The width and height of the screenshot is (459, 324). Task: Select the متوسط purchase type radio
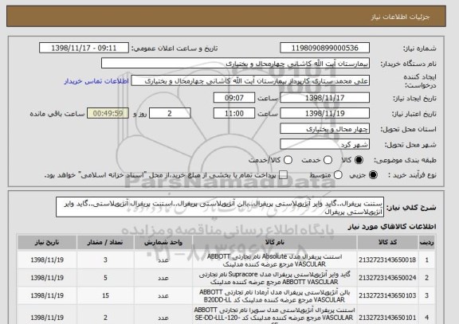[x=338, y=175]
